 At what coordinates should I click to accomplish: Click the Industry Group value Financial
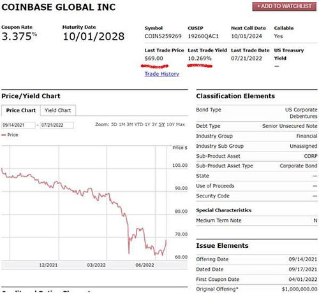(x=307, y=136)
